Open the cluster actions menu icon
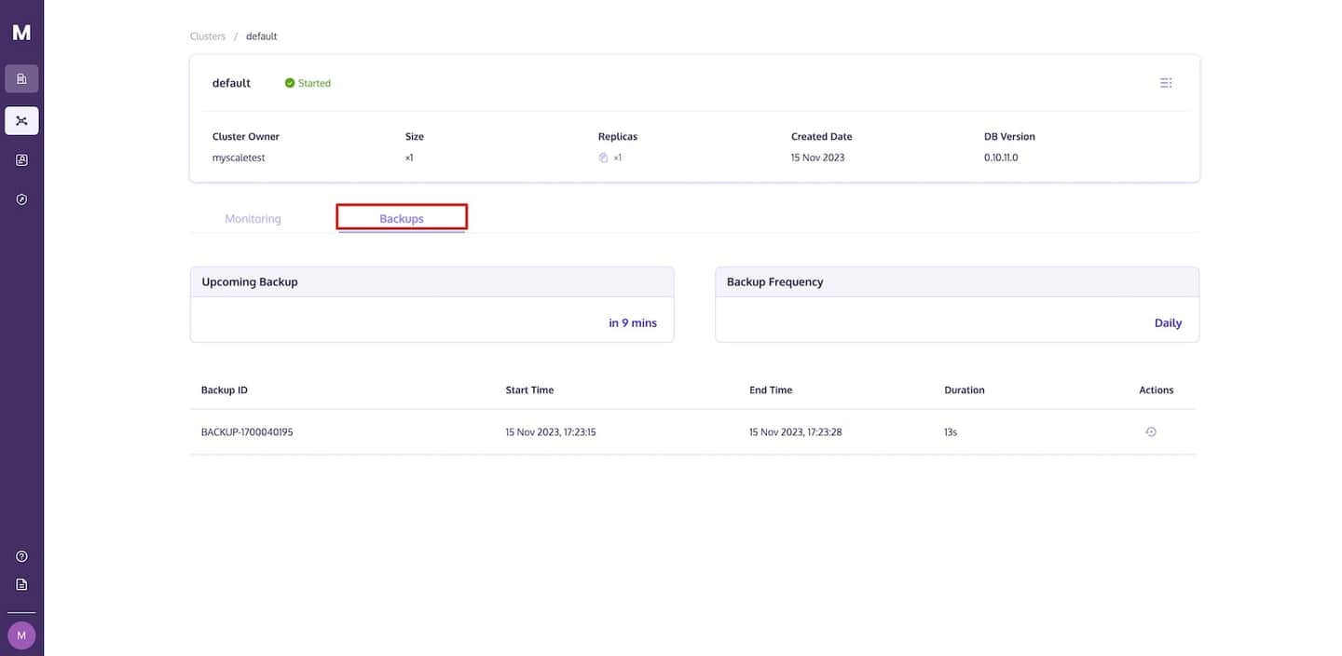 (x=1166, y=83)
